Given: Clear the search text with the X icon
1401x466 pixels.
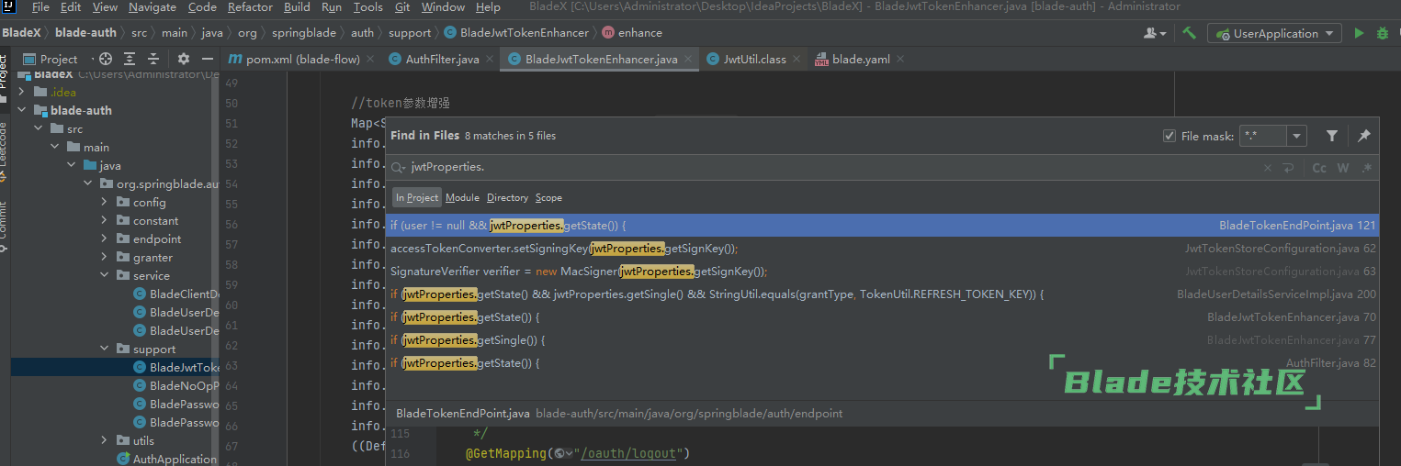Looking at the screenshot, I should 1268,168.
